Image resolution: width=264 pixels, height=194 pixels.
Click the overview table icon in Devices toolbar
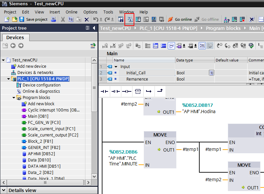pos(93,45)
